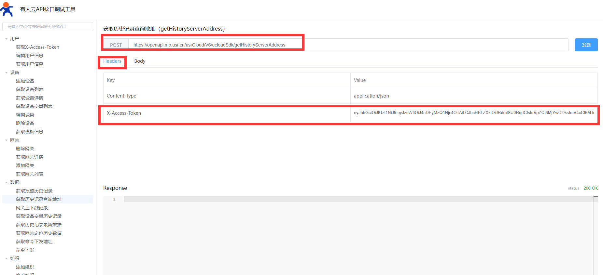
Task: Edit the X-Access-Token value field
Action: 473,113
